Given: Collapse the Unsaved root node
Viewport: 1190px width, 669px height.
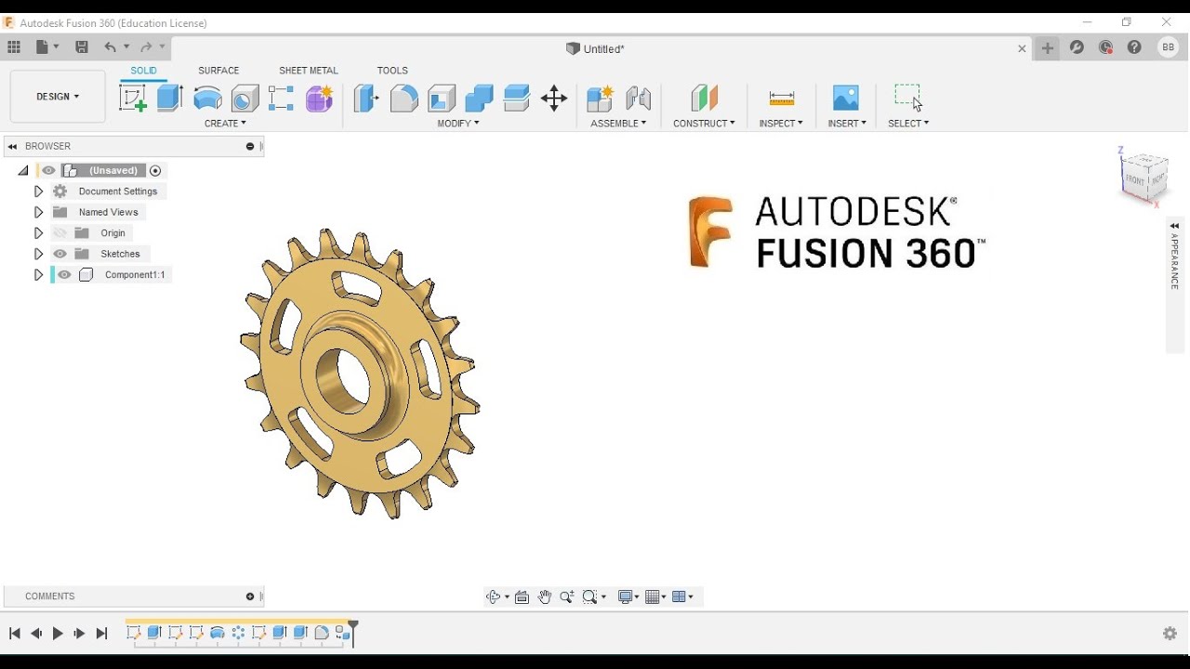Looking at the screenshot, I should point(23,171).
